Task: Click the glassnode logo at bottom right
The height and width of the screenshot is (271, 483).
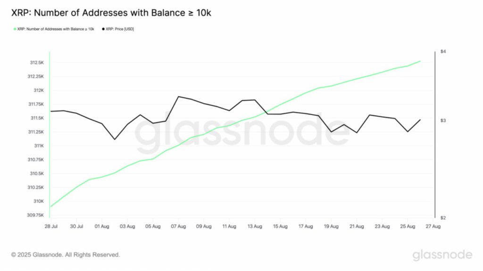Action: tap(442, 255)
